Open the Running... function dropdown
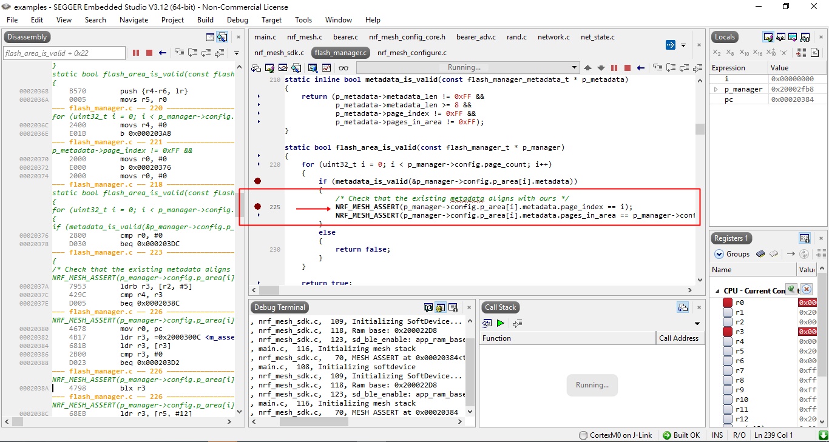 point(574,67)
